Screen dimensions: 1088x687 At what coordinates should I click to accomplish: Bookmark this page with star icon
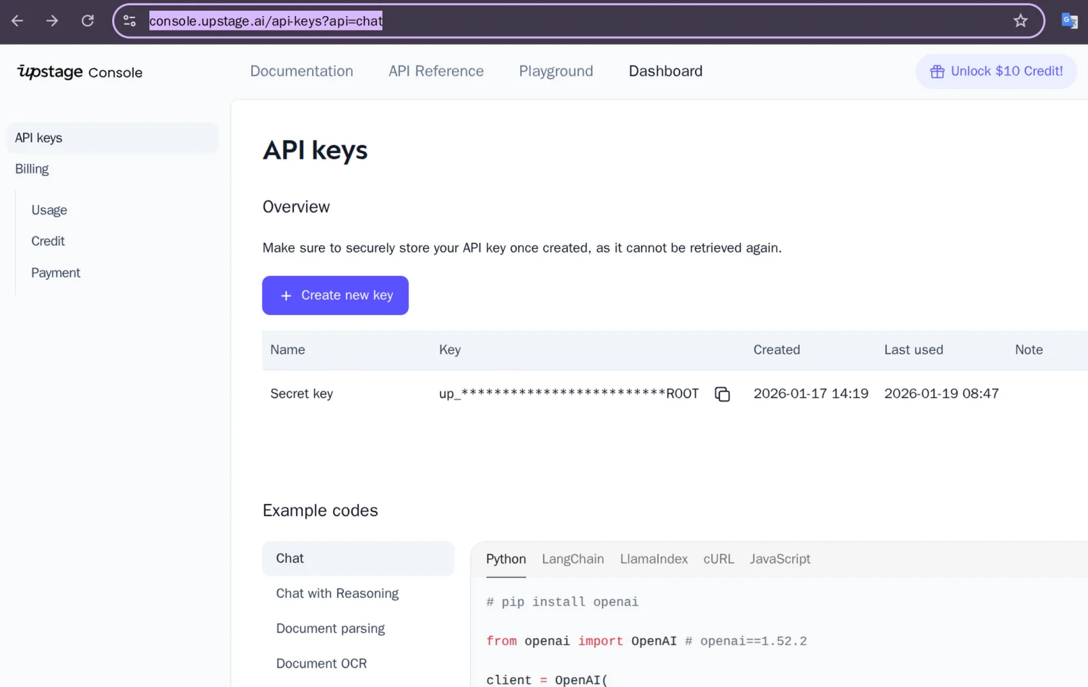coord(1020,21)
